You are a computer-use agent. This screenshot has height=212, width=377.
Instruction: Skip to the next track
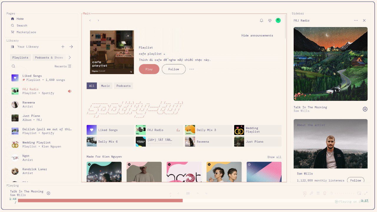click(x=198, y=193)
